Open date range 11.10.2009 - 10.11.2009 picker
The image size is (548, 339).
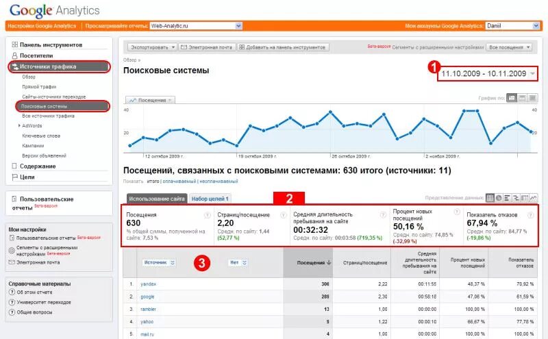[x=488, y=74]
